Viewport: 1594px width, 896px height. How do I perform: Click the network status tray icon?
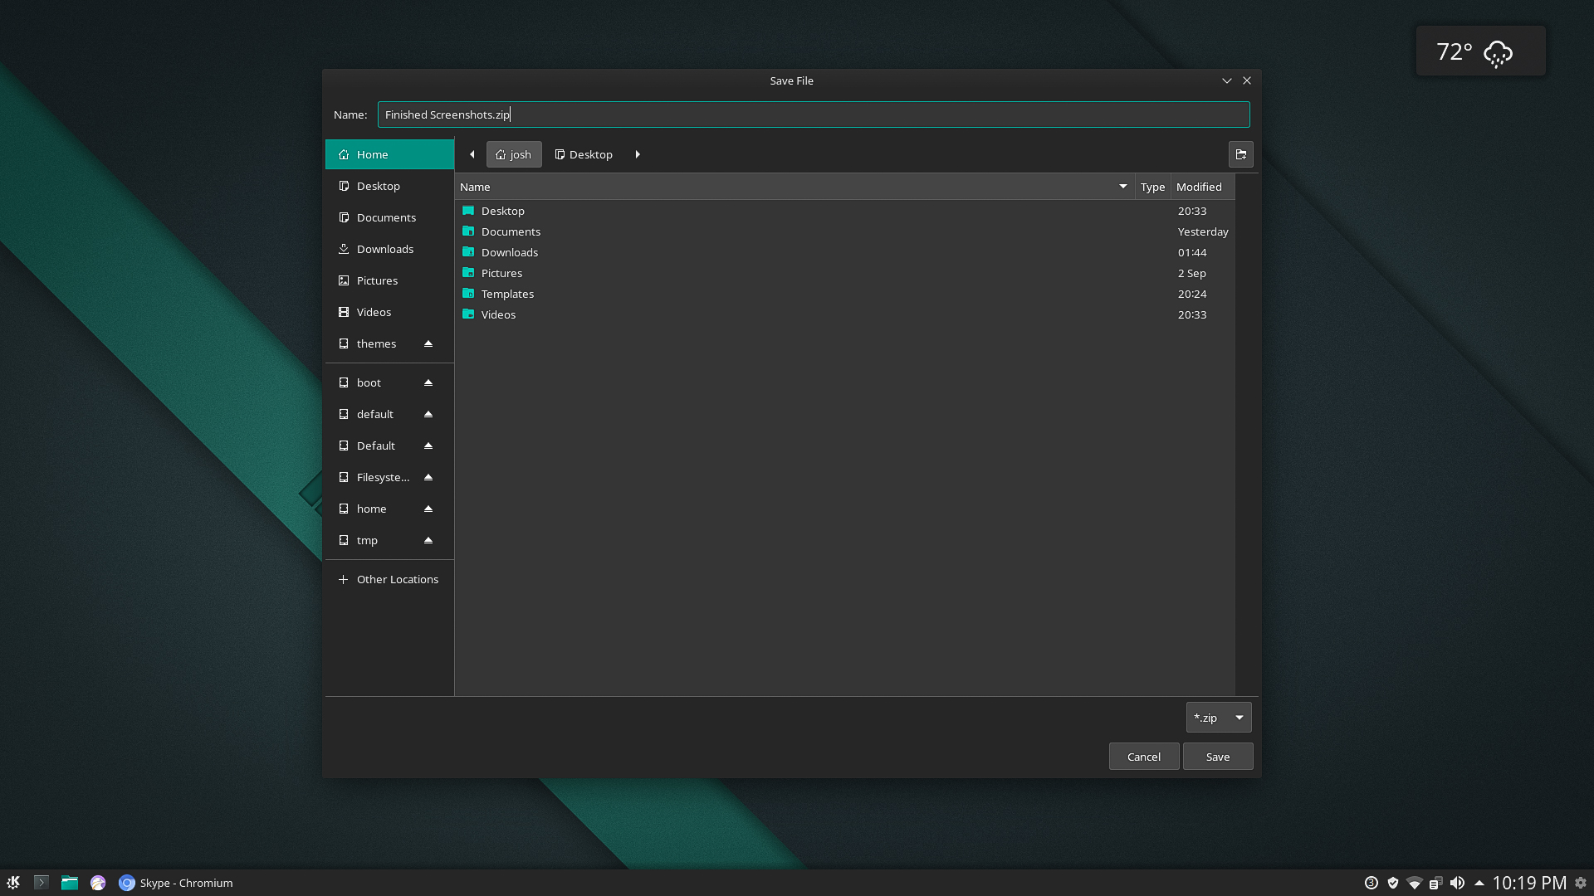1416,883
